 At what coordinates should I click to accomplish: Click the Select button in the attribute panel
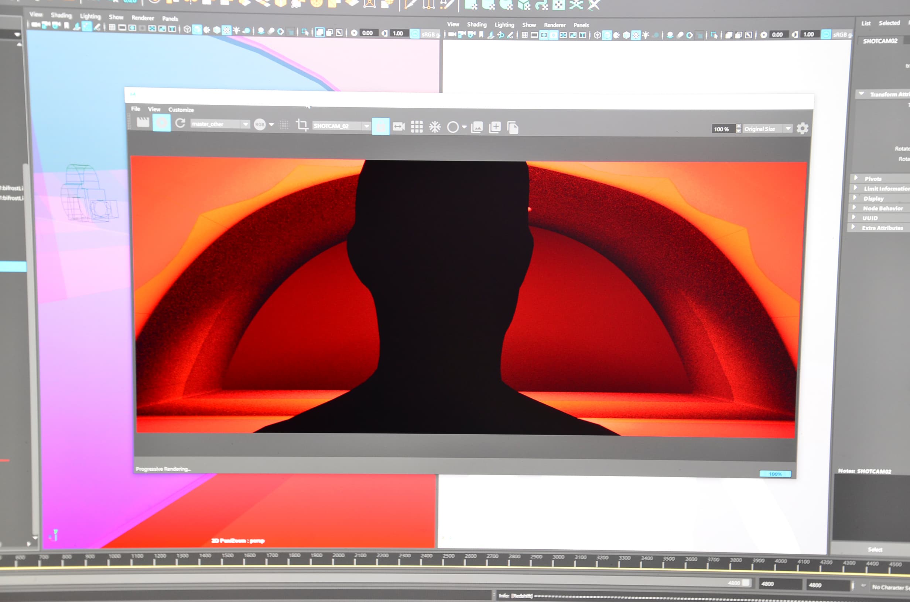(875, 549)
